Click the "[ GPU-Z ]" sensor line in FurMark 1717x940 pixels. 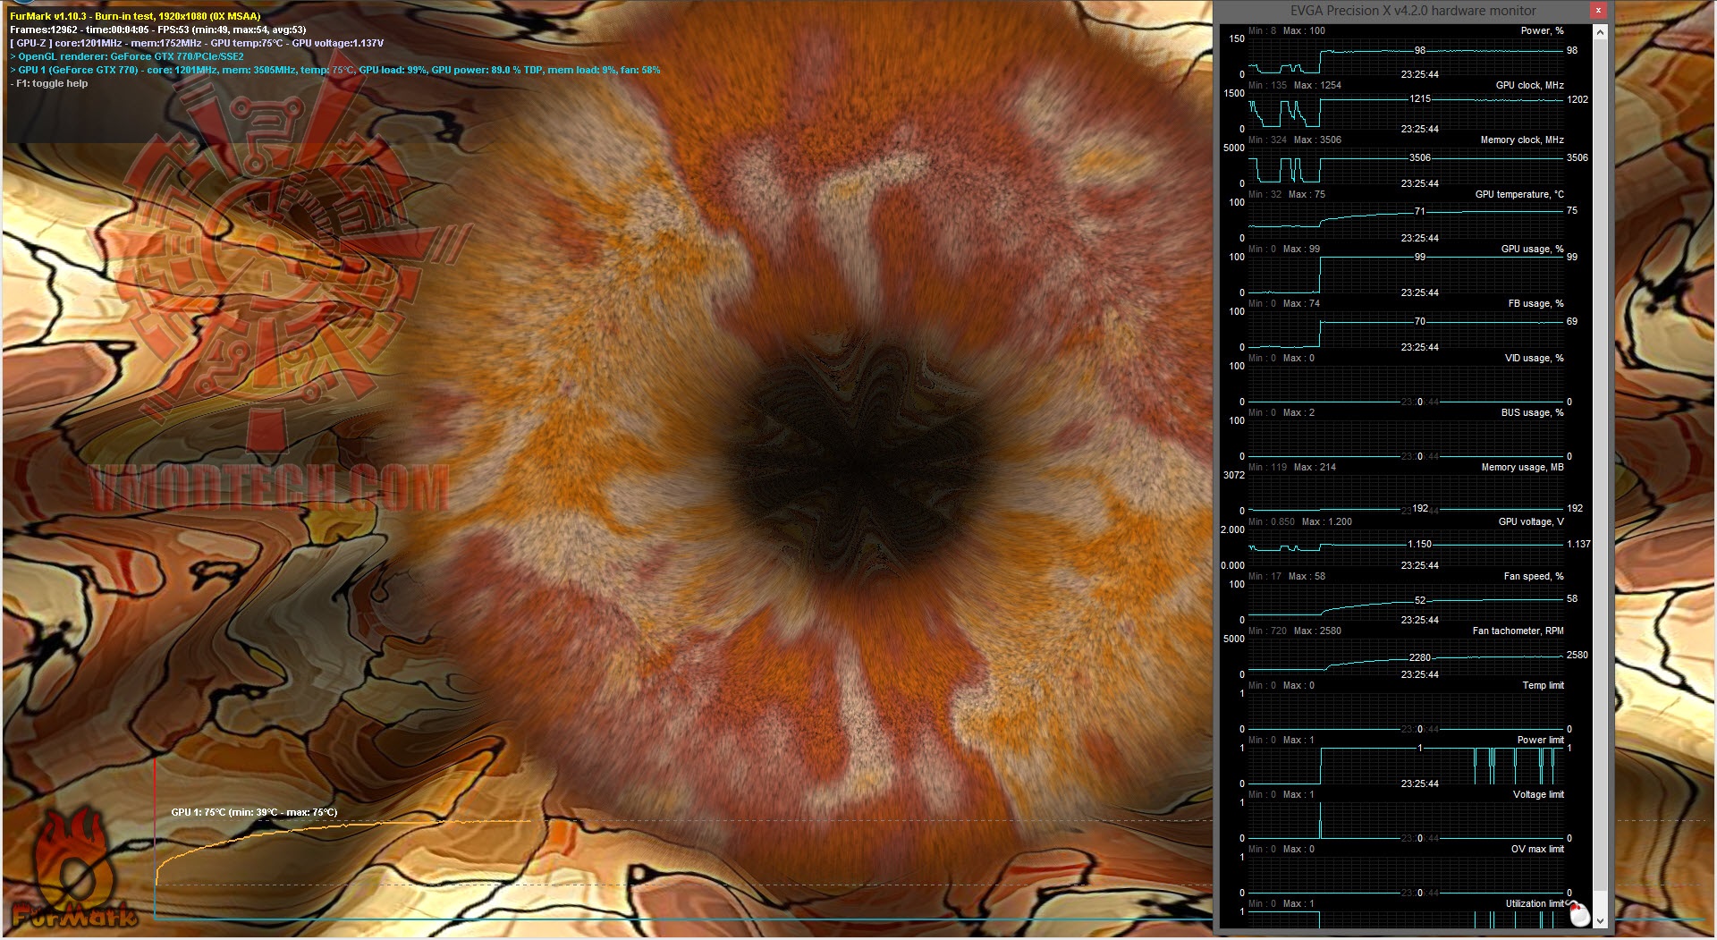click(x=197, y=43)
